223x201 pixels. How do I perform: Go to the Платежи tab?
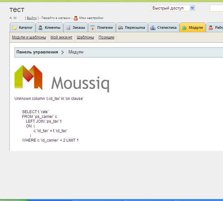pyautogui.click(x=102, y=27)
